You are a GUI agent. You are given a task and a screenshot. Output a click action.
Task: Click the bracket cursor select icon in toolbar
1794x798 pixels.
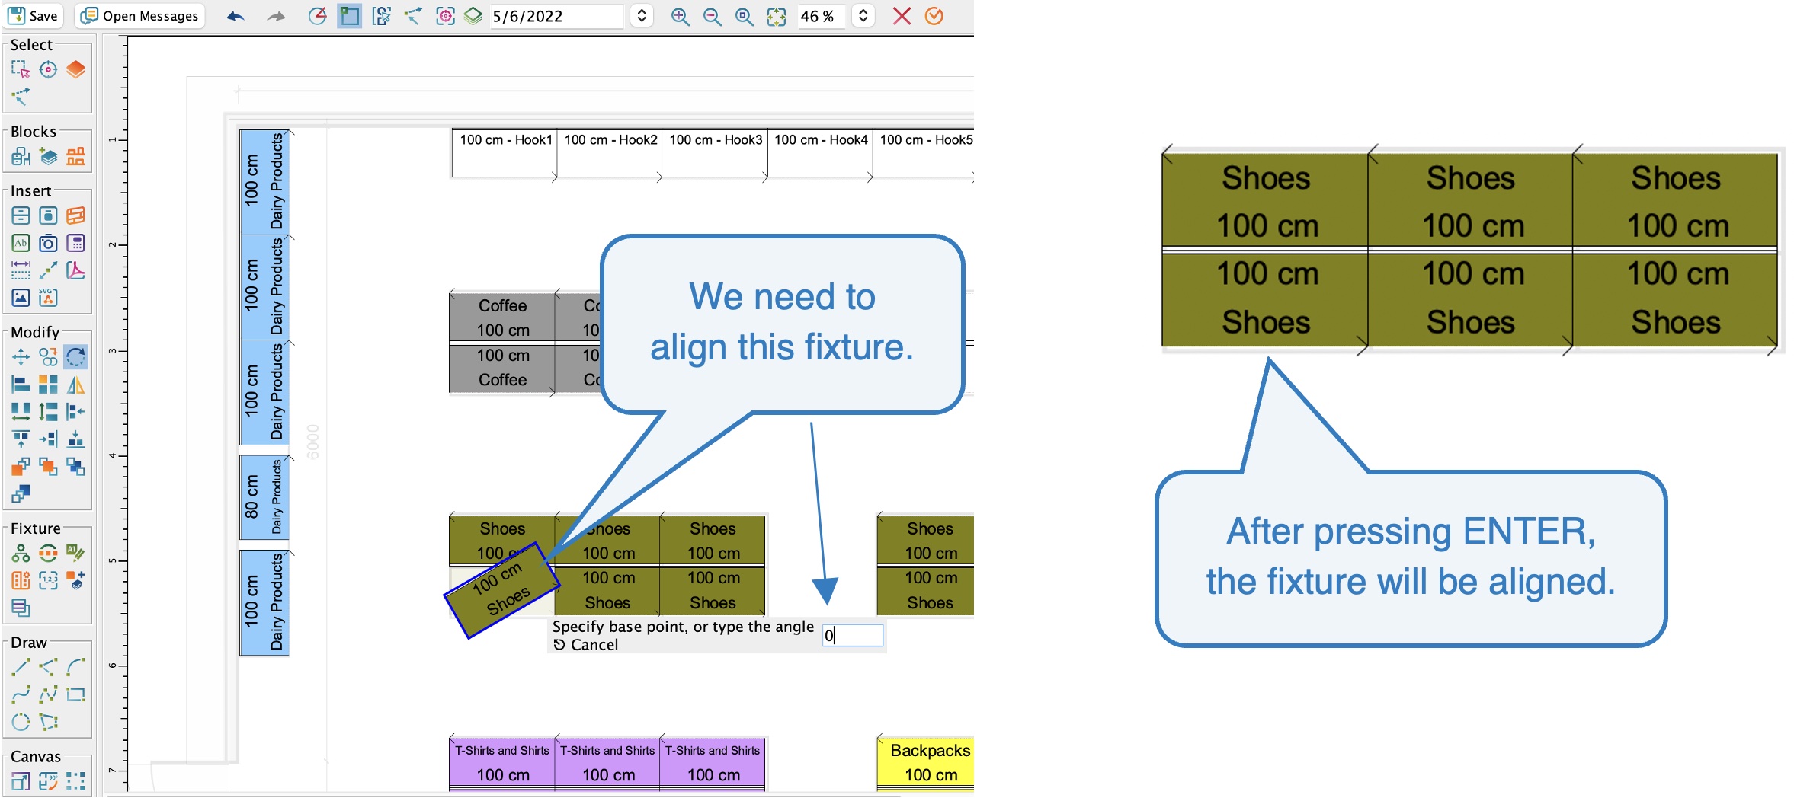click(381, 16)
